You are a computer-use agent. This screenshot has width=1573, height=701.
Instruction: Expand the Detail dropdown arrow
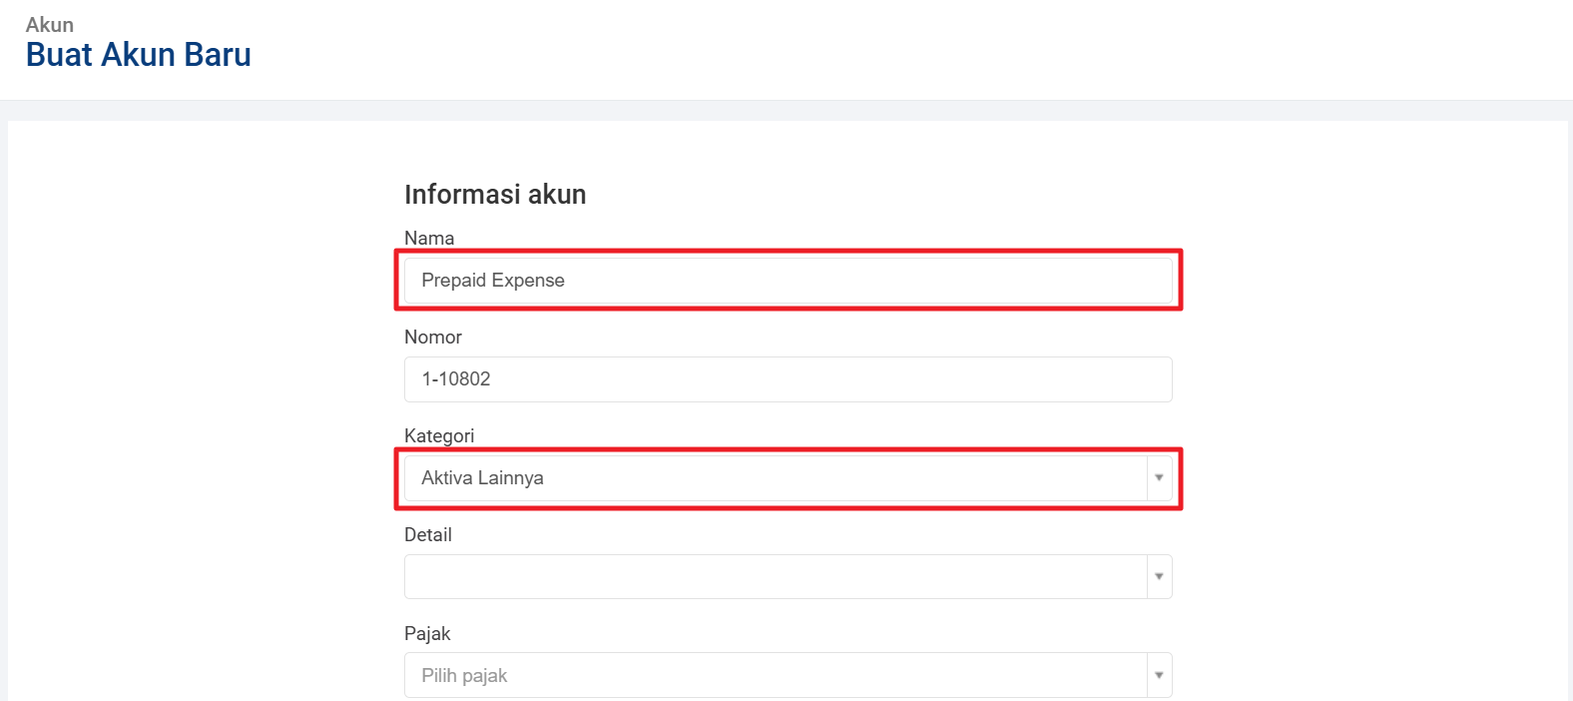point(1159,576)
